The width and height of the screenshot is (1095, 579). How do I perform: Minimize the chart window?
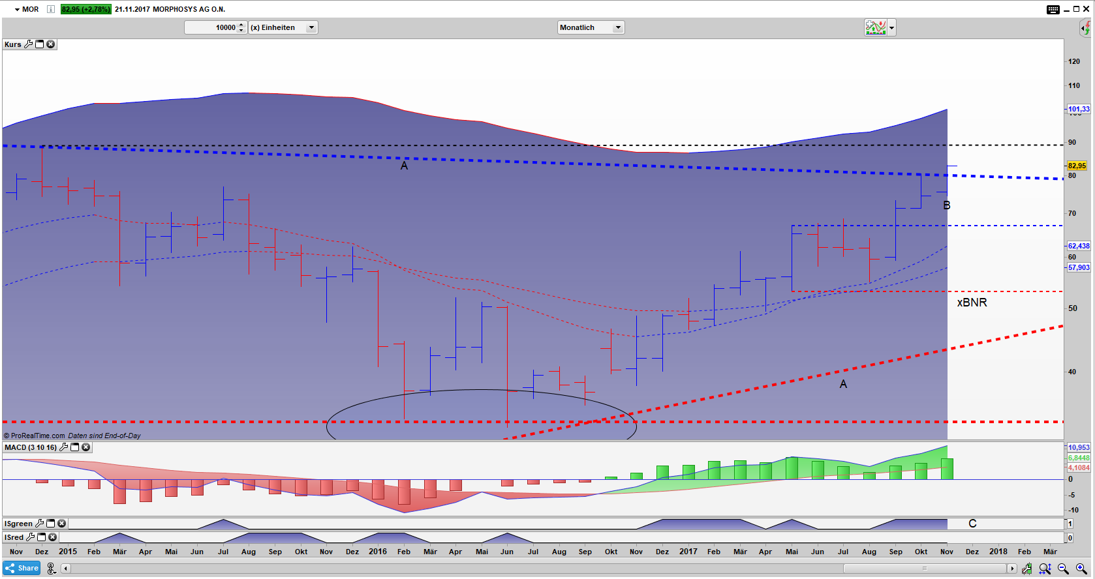[x=1066, y=9]
